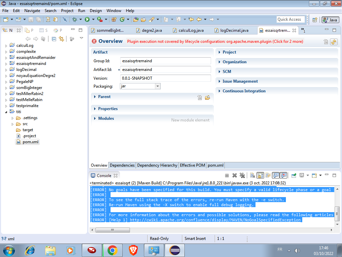This screenshot has height=257, width=342.
Task: Click Remove All Terminated Launches icon
Action: (242, 175)
